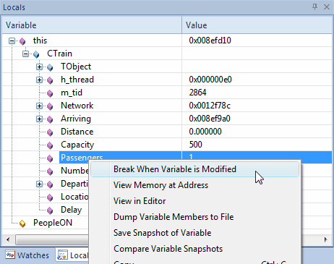
Task: Click the yellow icon beside PeopleON
Action: click(22, 223)
